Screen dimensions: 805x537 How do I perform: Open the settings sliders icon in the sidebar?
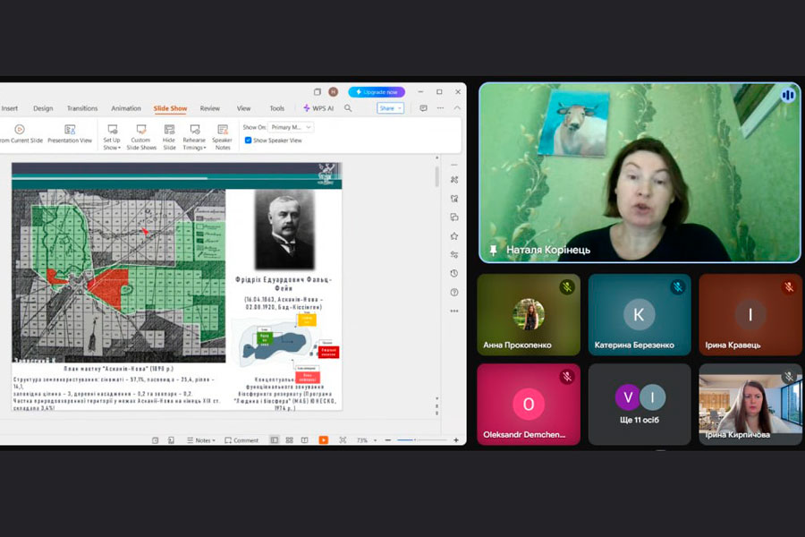click(x=454, y=254)
